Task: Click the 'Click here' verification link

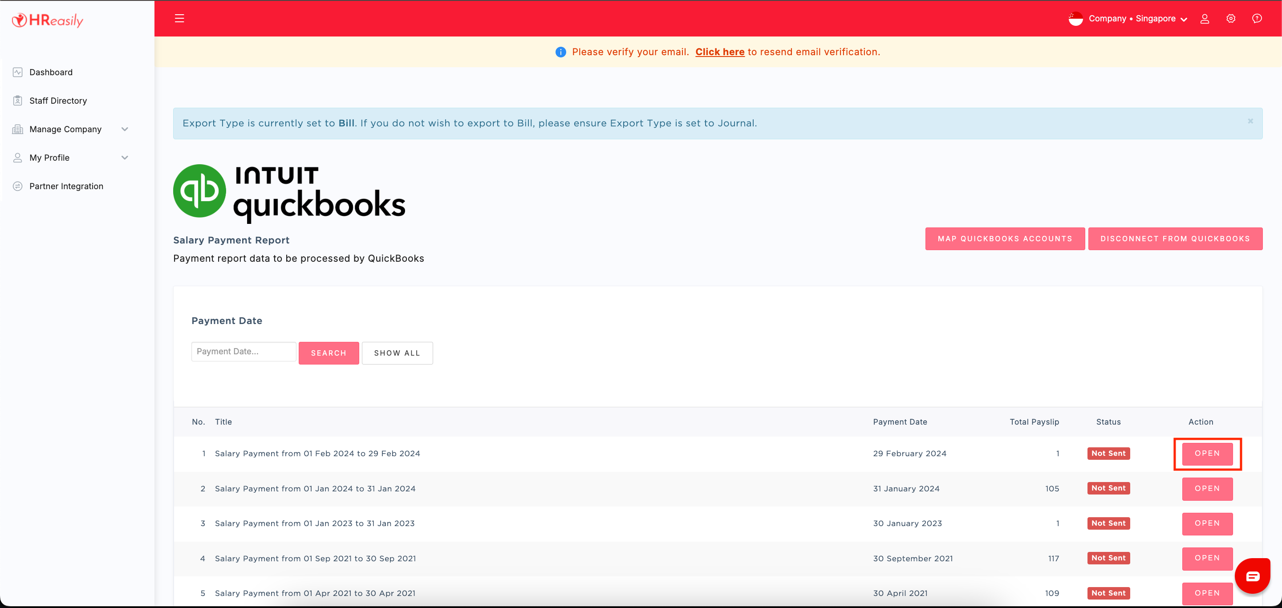Action: click(x=720, y=52)
